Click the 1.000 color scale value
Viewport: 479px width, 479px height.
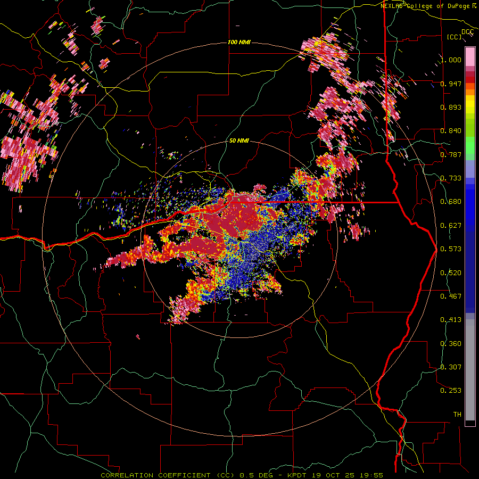(x=451, y=60)
